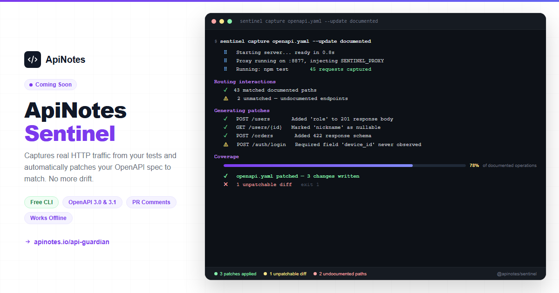Click 'of documented operations' label
The width and height of the screenshot is (559, 293).
pos(510,166)
